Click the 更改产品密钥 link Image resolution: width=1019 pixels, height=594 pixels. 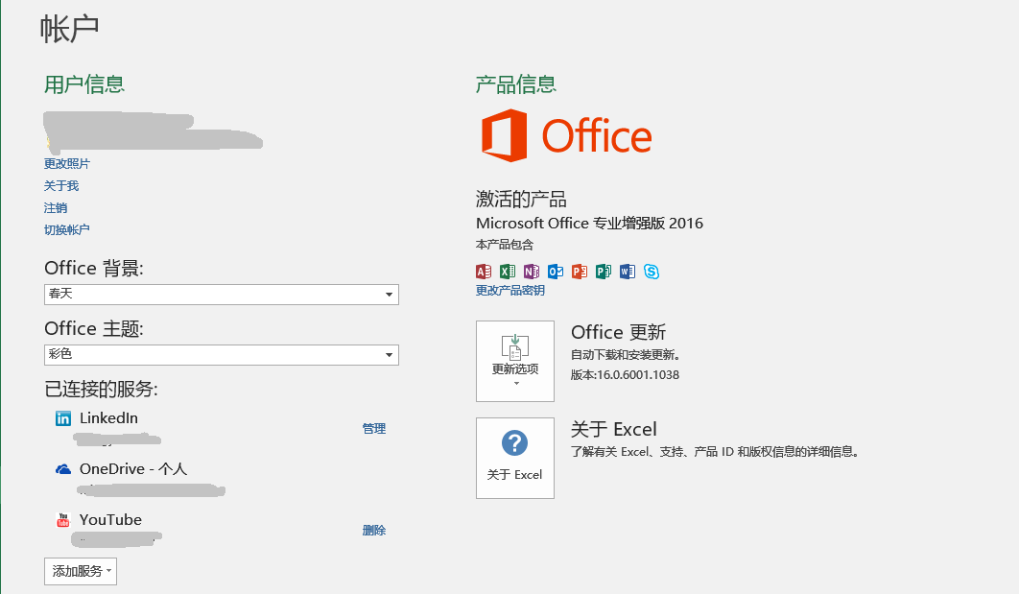(x=510, y=291)
